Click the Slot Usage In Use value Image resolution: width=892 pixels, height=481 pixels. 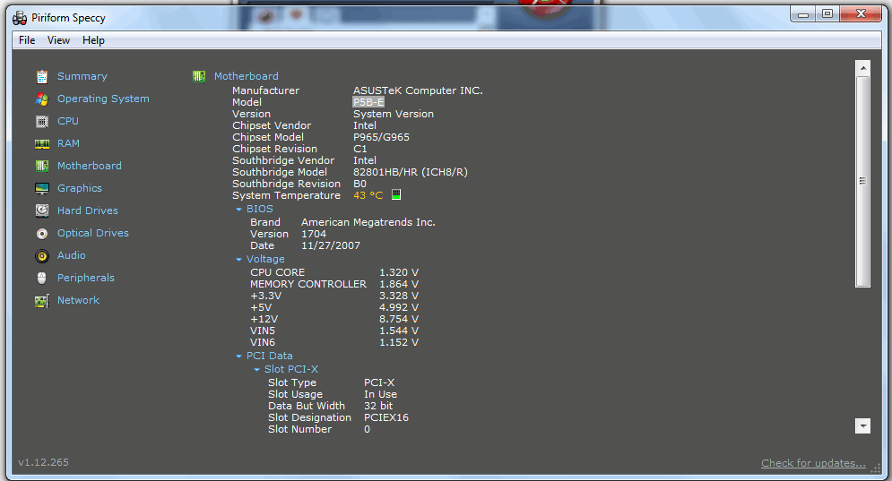[x=381, y=394]
